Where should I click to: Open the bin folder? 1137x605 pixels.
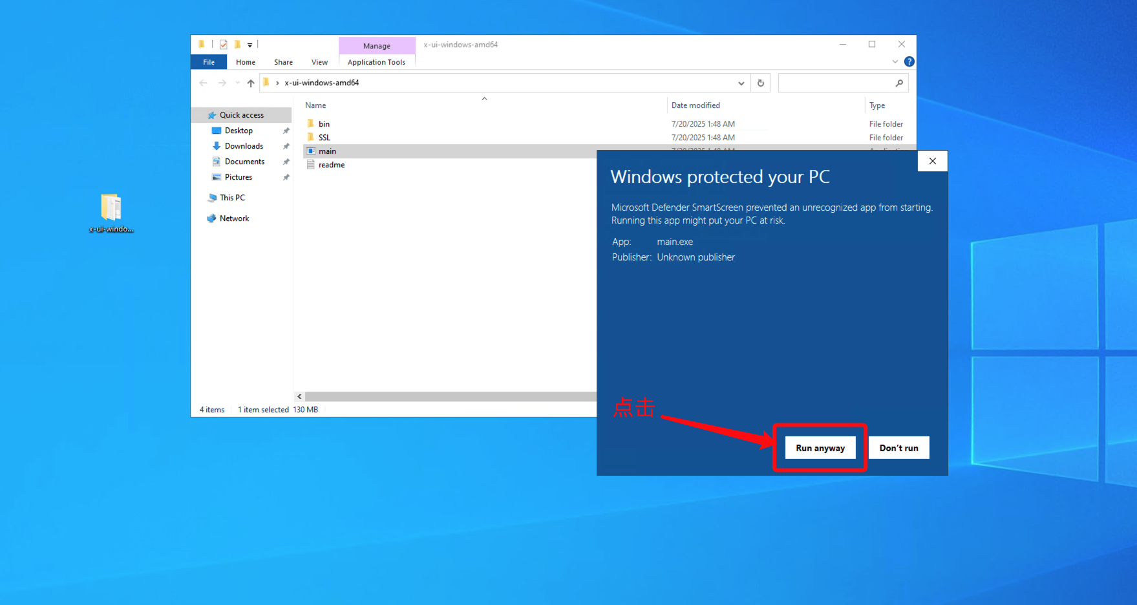[324, 124]
